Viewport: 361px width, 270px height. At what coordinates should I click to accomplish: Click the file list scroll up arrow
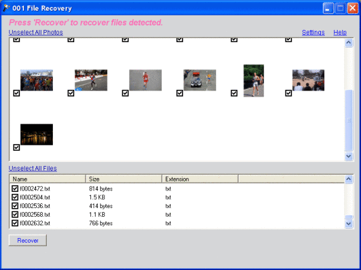[349, 179]
